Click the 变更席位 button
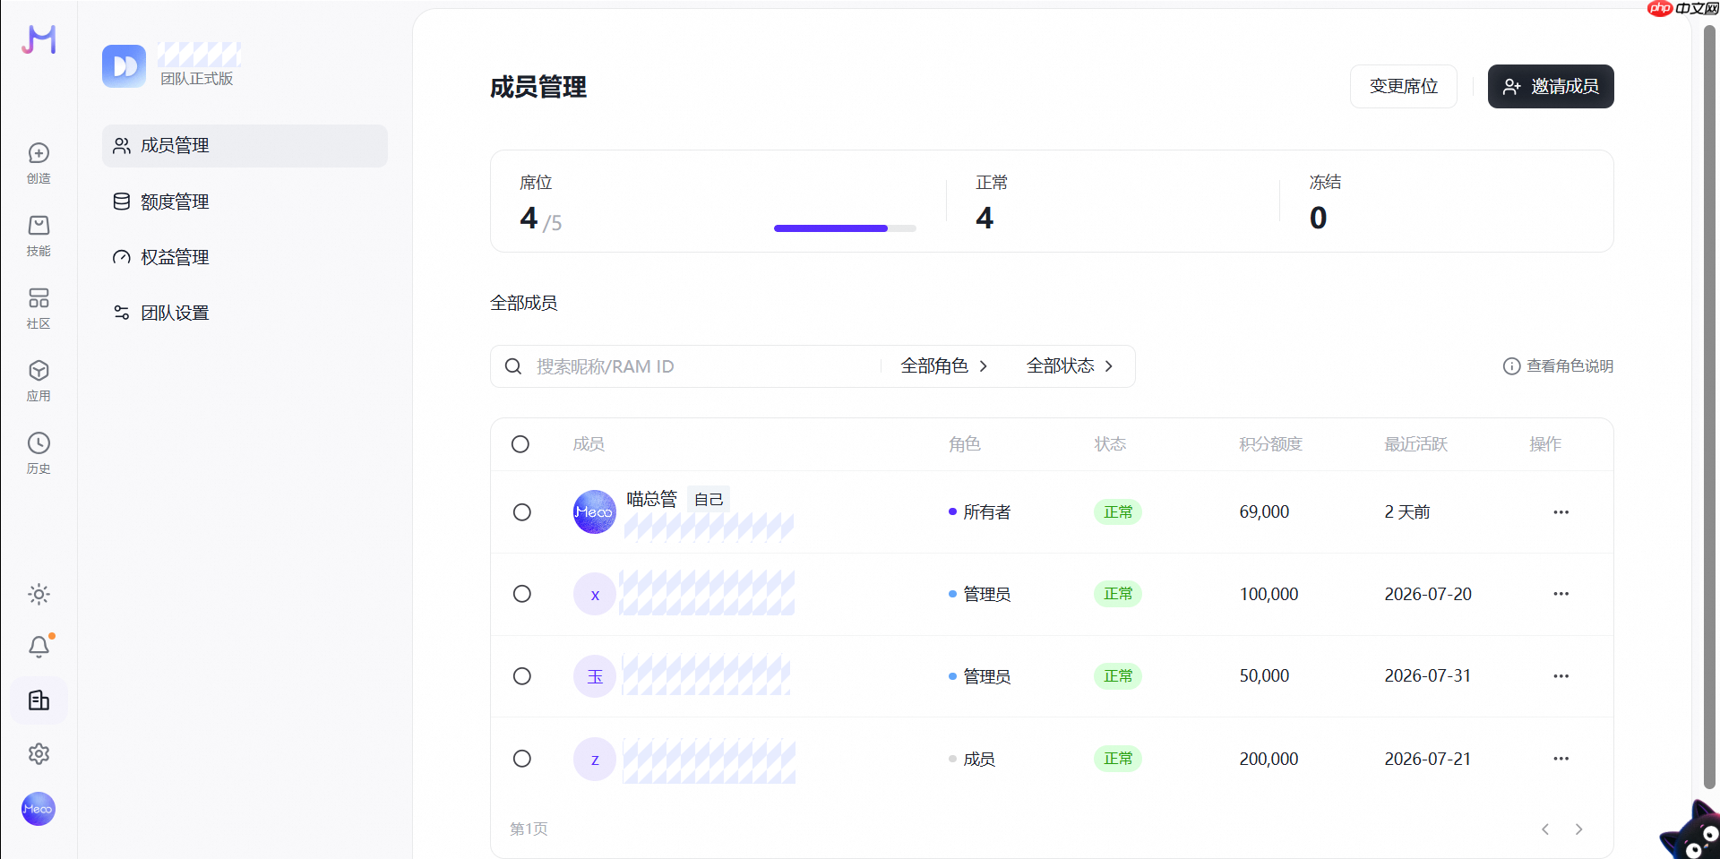 (1404, 87)
